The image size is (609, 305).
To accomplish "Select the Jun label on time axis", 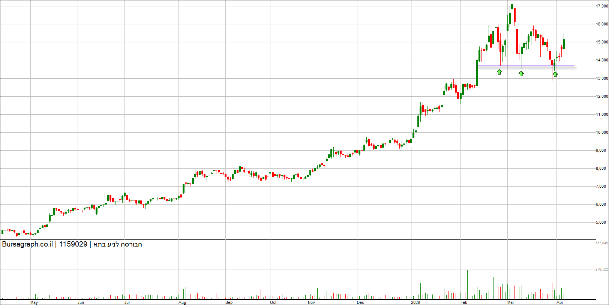I will point(81,302).
